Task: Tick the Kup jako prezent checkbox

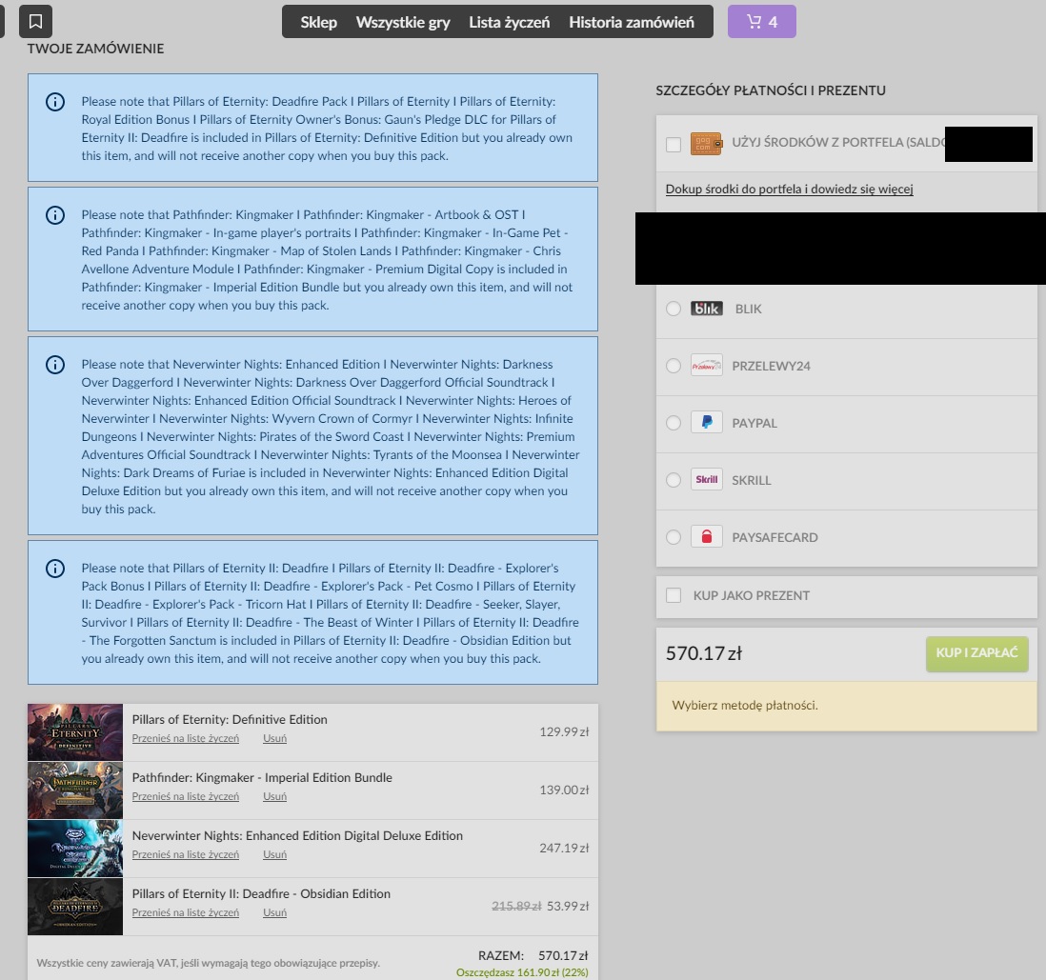Action: pyautogui.click(x=674, y=595)
